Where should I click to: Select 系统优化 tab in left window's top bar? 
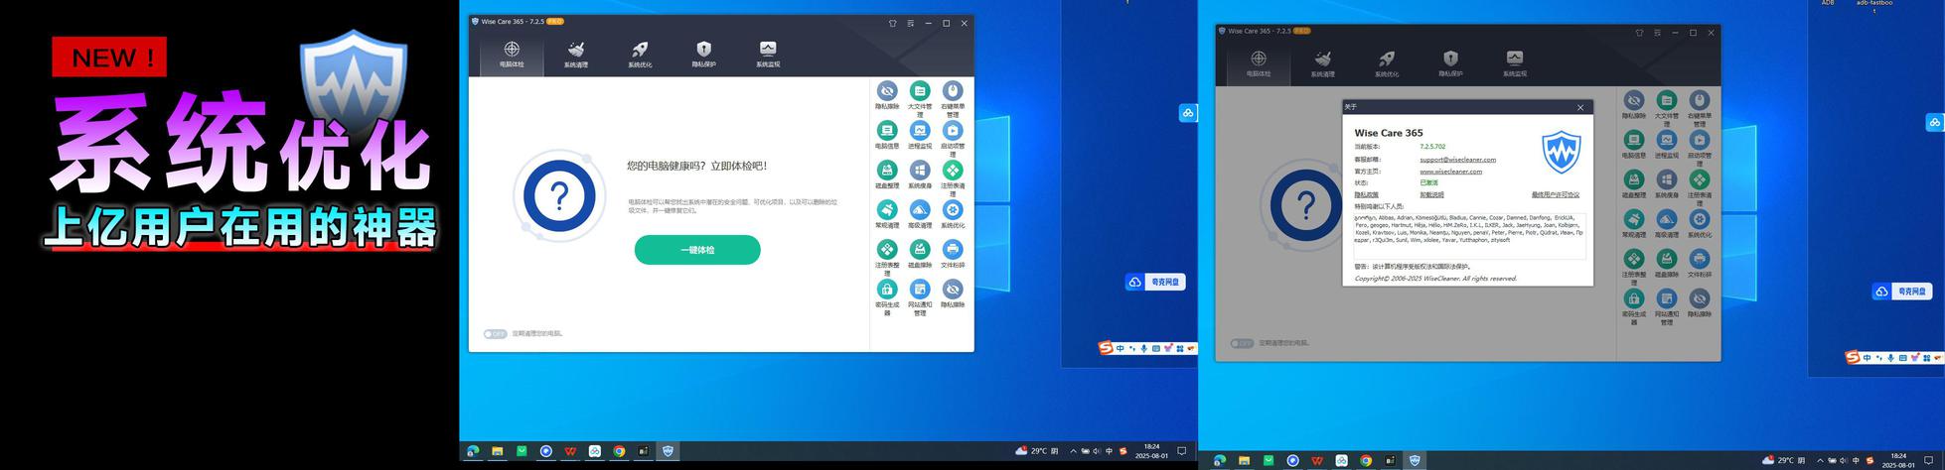[640, 54]
